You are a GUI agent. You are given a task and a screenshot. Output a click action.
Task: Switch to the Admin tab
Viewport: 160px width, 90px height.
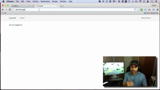pyautogui.click(x=22, y=6)
